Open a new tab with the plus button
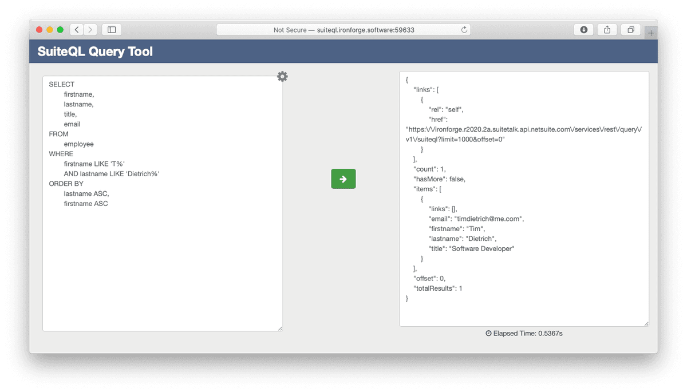 pyautogui.click(x=650, y=33)
